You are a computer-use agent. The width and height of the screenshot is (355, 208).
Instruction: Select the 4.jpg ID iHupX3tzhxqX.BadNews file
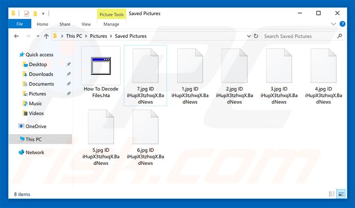(x=324, y=76)
